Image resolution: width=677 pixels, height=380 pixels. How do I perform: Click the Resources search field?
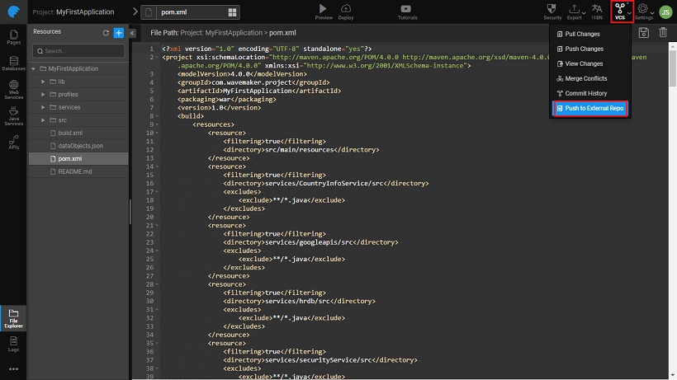point(78,51)
